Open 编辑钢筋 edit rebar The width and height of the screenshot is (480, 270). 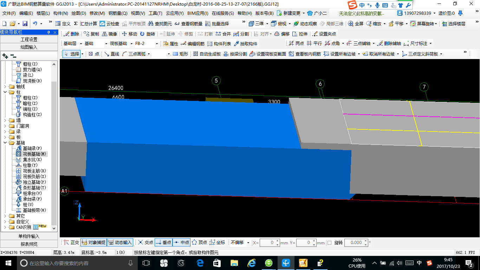(193, 44)
